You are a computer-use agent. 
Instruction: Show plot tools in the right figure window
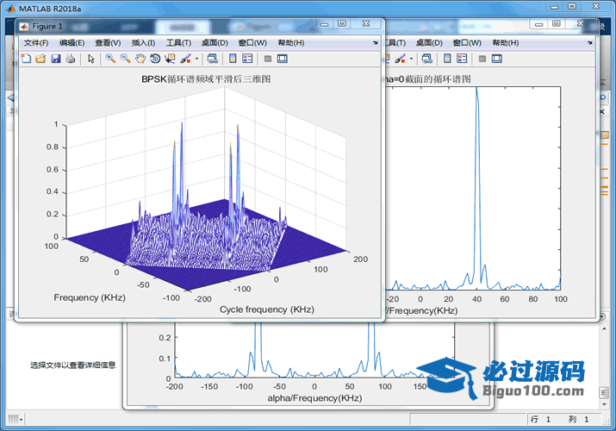tap(496, 59)
